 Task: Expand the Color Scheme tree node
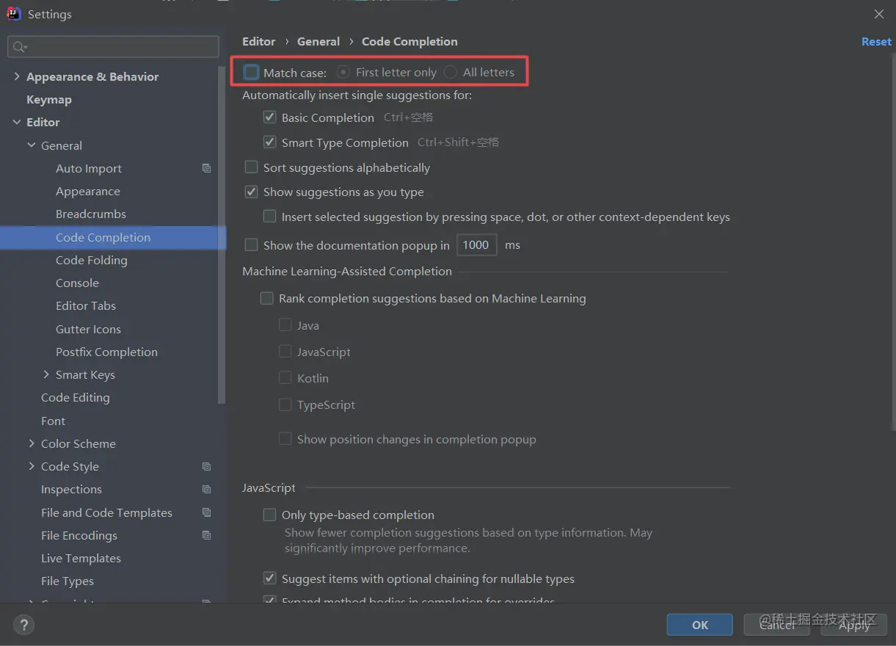click(32, 443)
